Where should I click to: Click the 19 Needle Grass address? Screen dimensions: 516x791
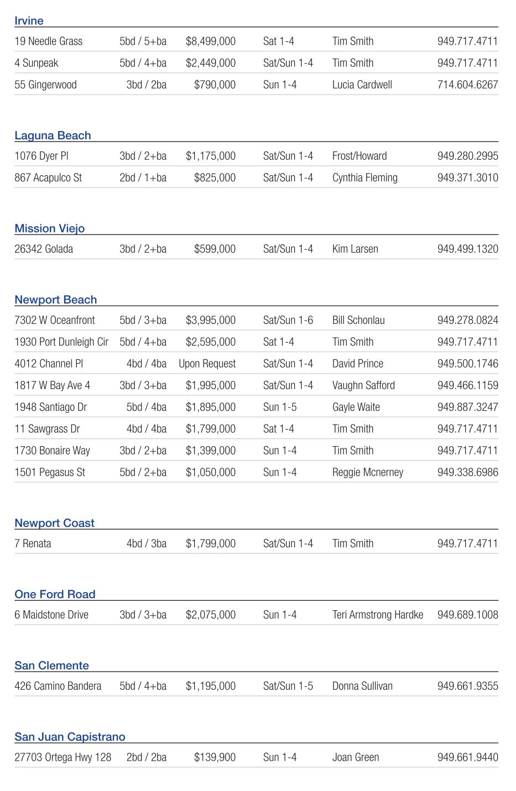coord(48,41)
